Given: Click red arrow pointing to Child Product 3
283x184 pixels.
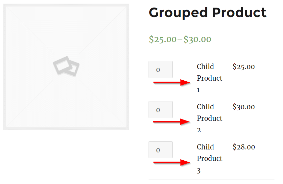Looking at the screenshot, I should pyautogui.click(x=172, y=163).
